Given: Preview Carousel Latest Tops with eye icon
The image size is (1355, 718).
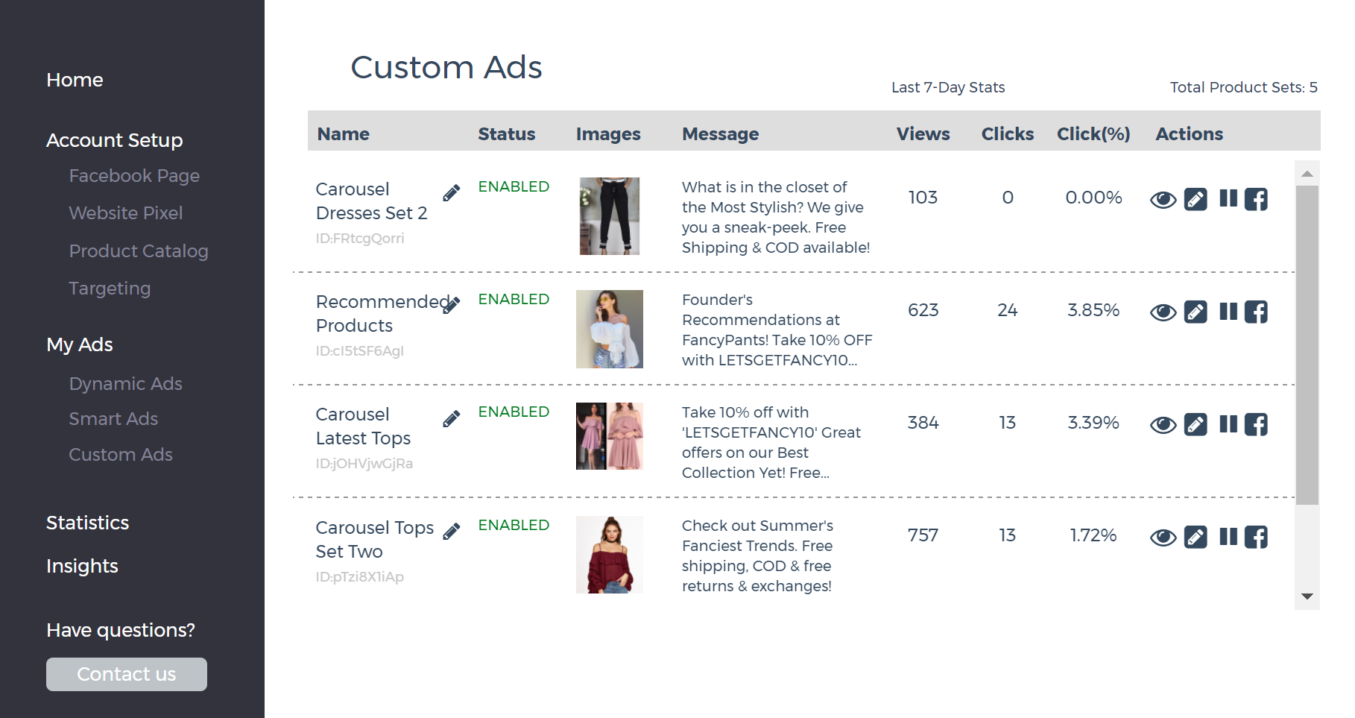Looking at the screenshot, I should 1163,425.
